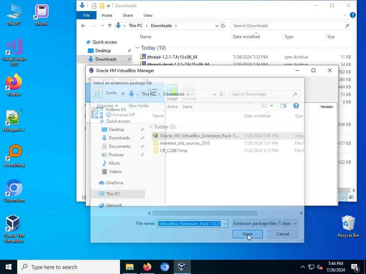The image size is (366, 274).
Task: Click New folder in the file dialog
Action: click(139, 106)
